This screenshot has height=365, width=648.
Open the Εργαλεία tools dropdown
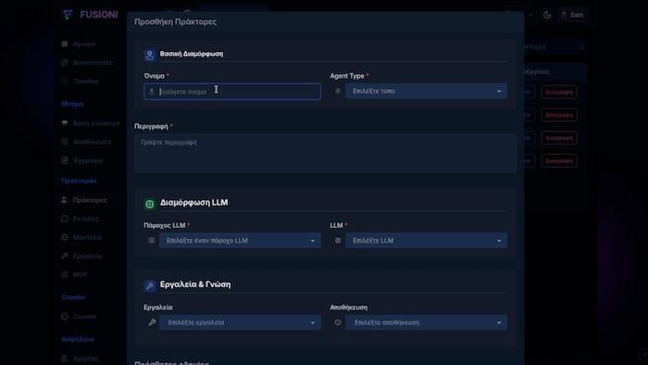(240, 322)
